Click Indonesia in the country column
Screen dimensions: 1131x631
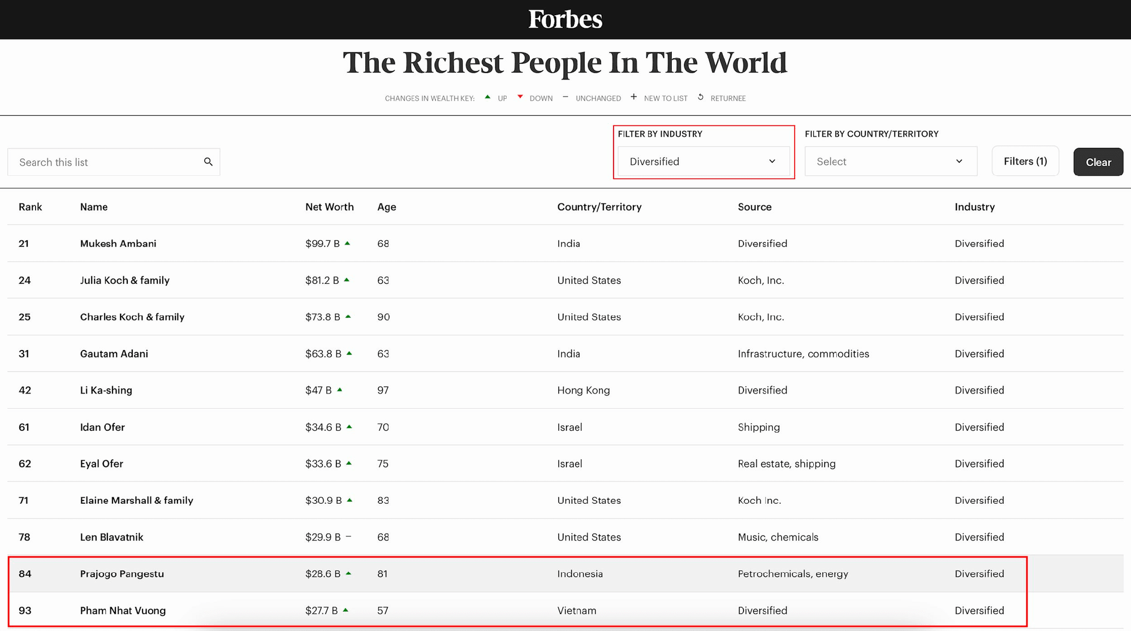tap(580, 574)
